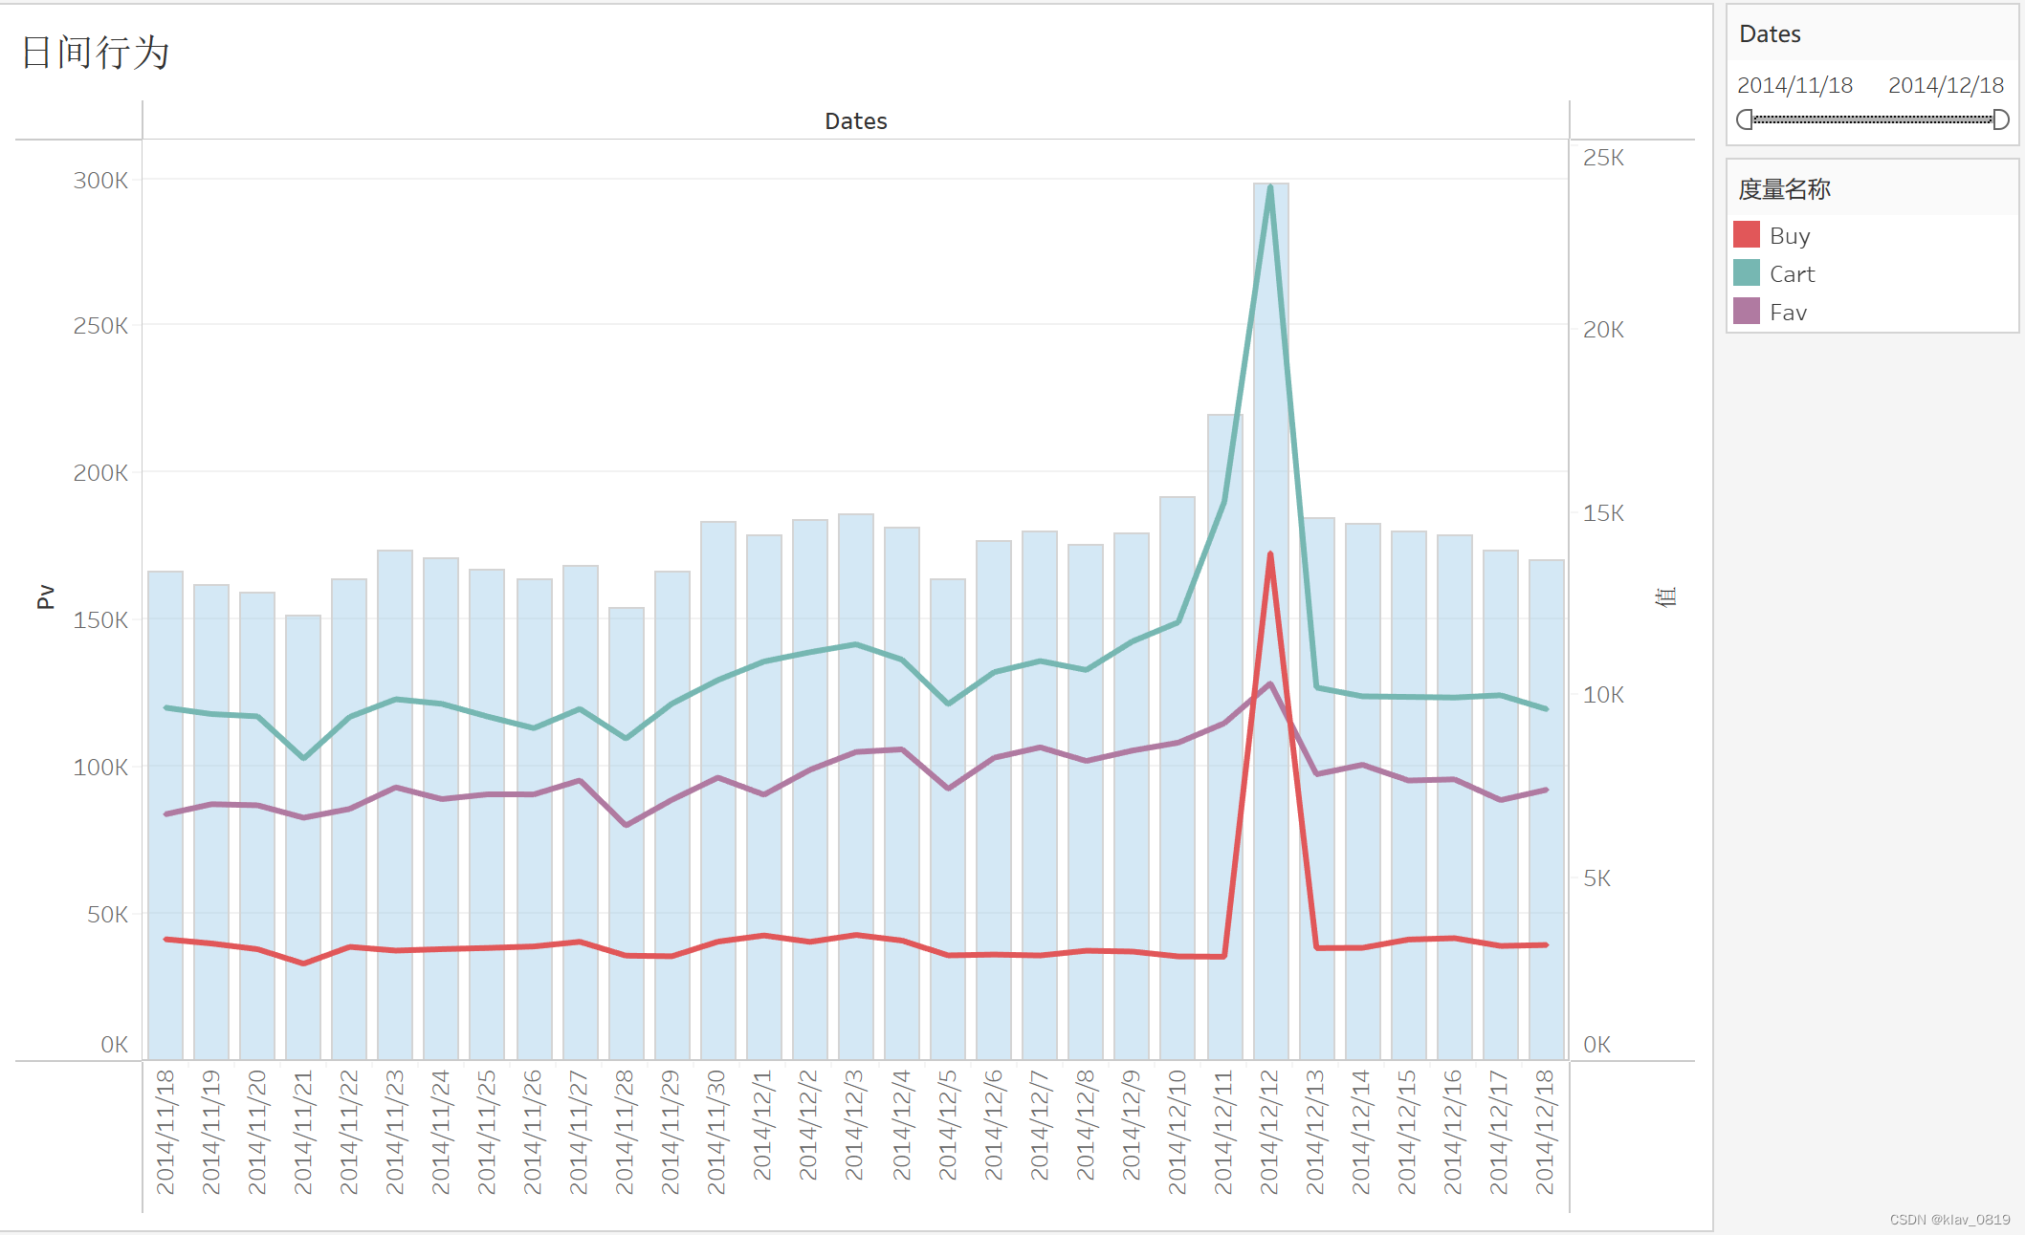2025x1235 pixels.
Task: Click the Fav line peak on 2014/12/12
Action: click(x=1270, y=683)
